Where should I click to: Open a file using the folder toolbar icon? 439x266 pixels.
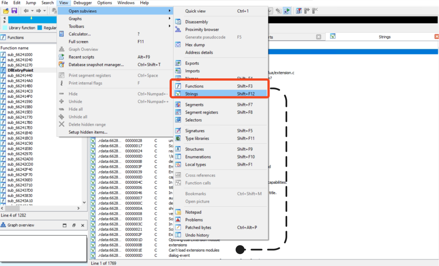click(x=5, y=11)
